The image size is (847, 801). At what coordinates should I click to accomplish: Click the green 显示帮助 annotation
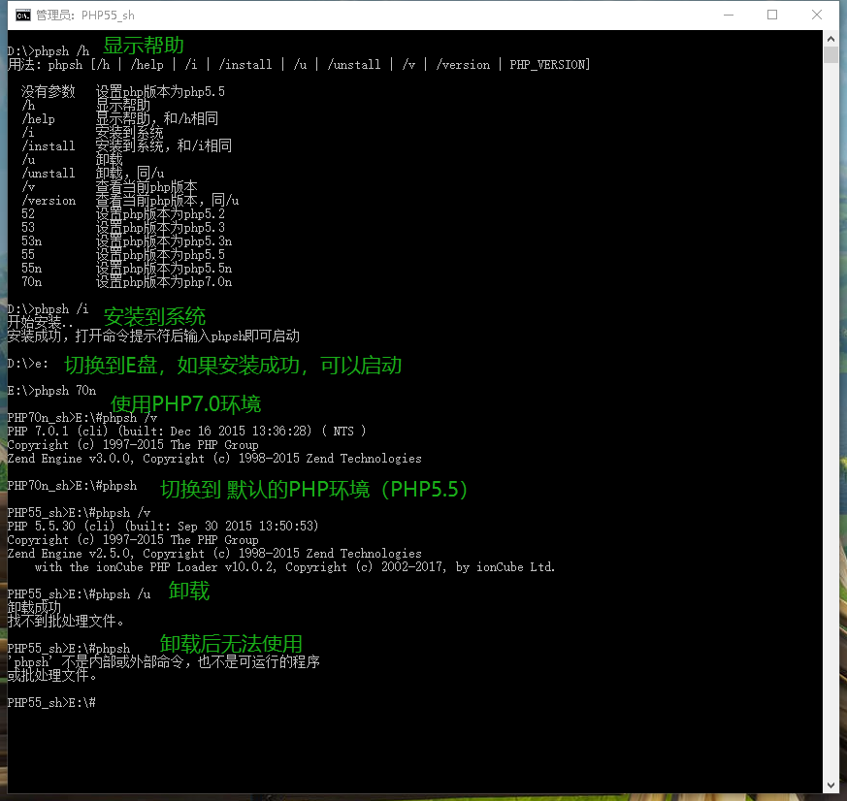(x=144, y=46)
